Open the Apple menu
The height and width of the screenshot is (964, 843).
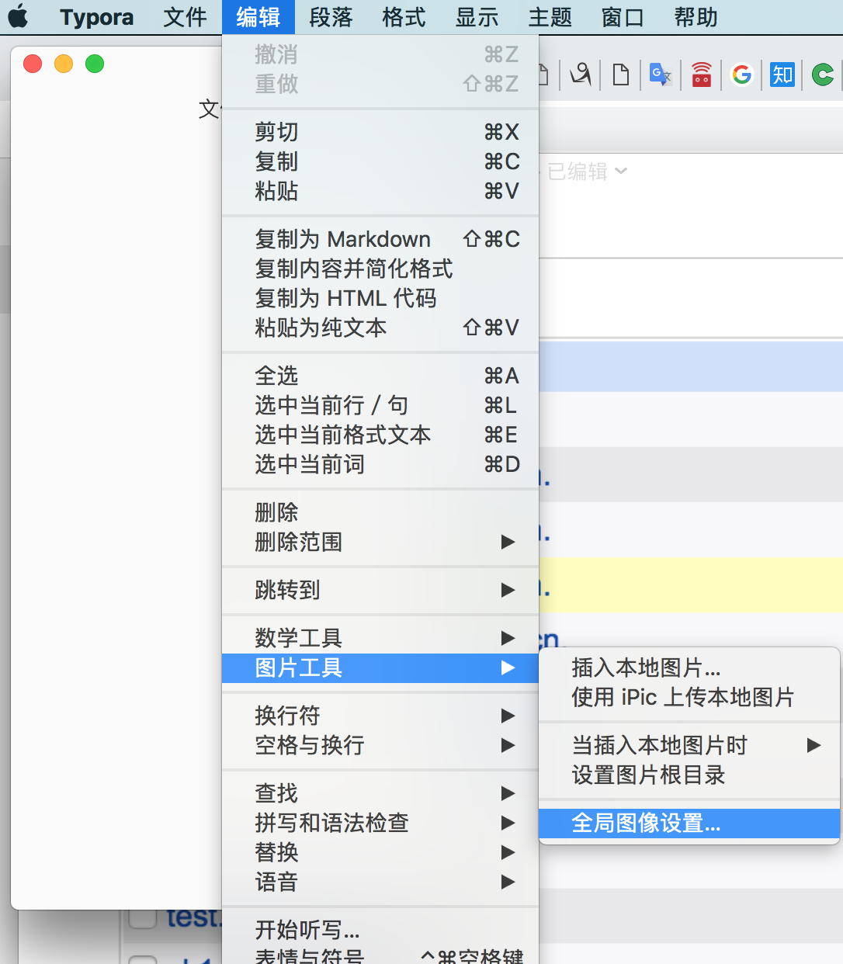tap(18, 16)
